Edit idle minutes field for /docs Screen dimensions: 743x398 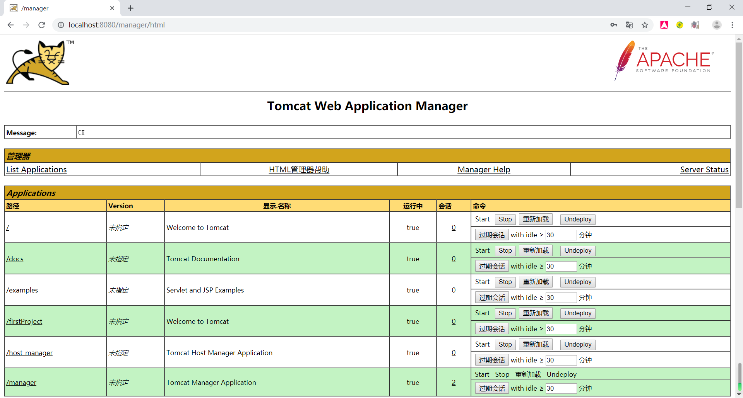(561, 266)
